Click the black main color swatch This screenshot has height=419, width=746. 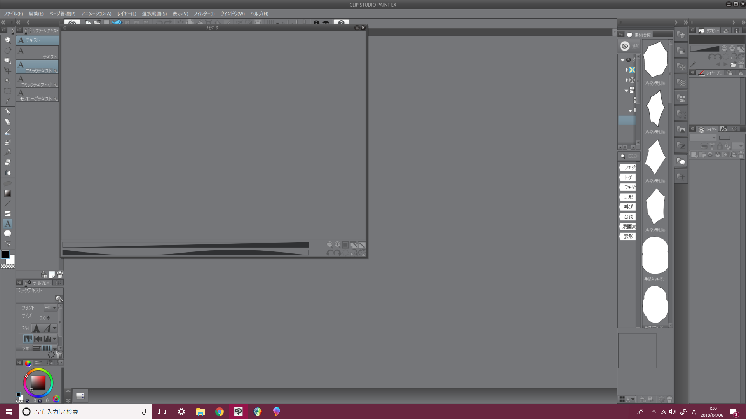pos(5,254)
